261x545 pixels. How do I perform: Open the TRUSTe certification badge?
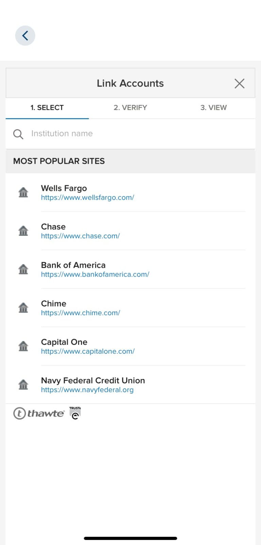point(75,413)
